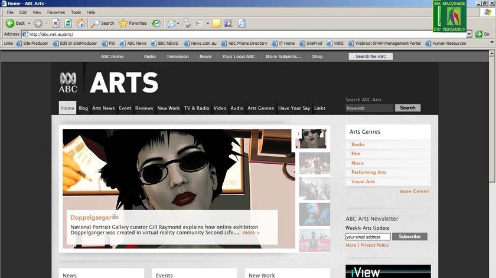Open the Favorites menu
This screenshot has height=278, width=496.
coord(56,12)
